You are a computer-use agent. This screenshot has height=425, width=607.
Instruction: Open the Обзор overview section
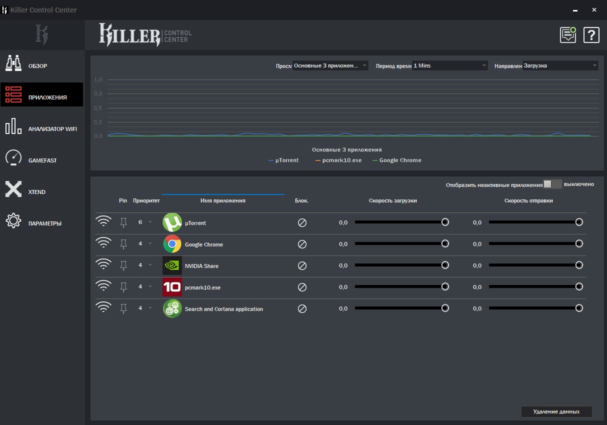[x=37, y=66]
